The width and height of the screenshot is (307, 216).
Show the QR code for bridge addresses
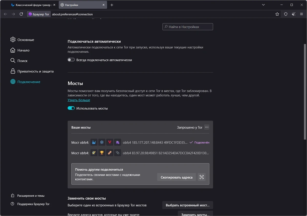pos(202,177)
